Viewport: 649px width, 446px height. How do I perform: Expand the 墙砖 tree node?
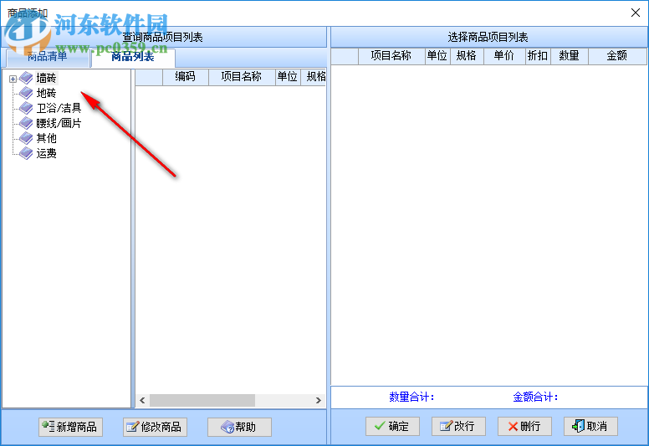pos(13,79)
